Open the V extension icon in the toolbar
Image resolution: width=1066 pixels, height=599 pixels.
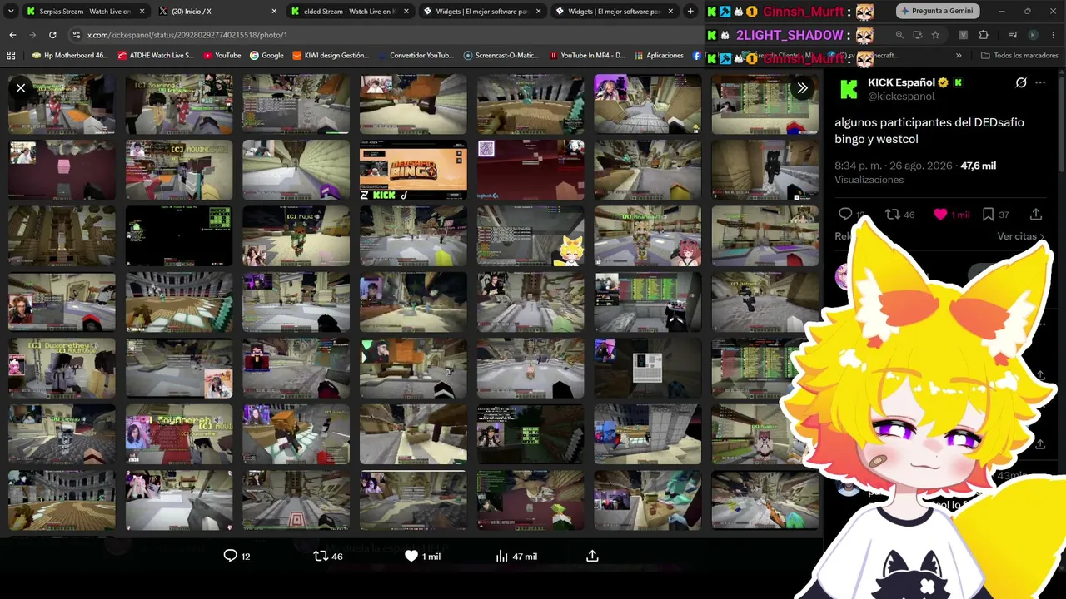[x=964, y=35]
